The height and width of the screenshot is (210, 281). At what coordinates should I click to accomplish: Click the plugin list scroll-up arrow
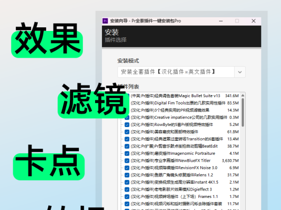pos(243,96)
